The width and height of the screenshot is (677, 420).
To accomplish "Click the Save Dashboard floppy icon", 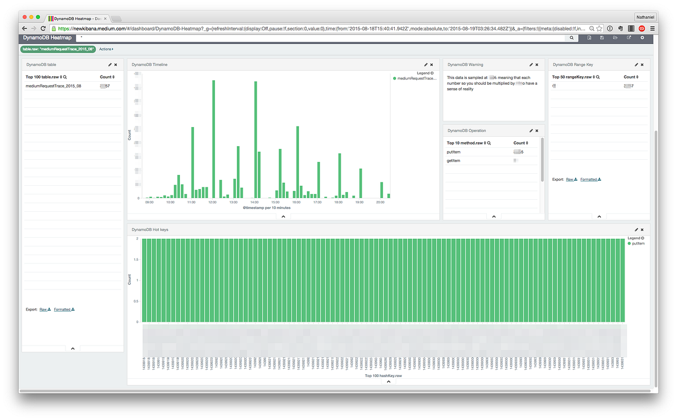I will [x=603, y=38].
